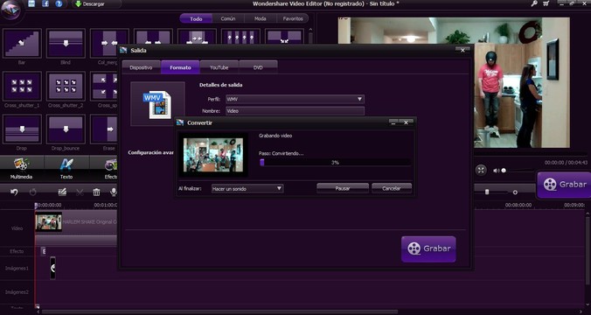Switch to the YouTube tab in Salida

[x=219, y=67]
